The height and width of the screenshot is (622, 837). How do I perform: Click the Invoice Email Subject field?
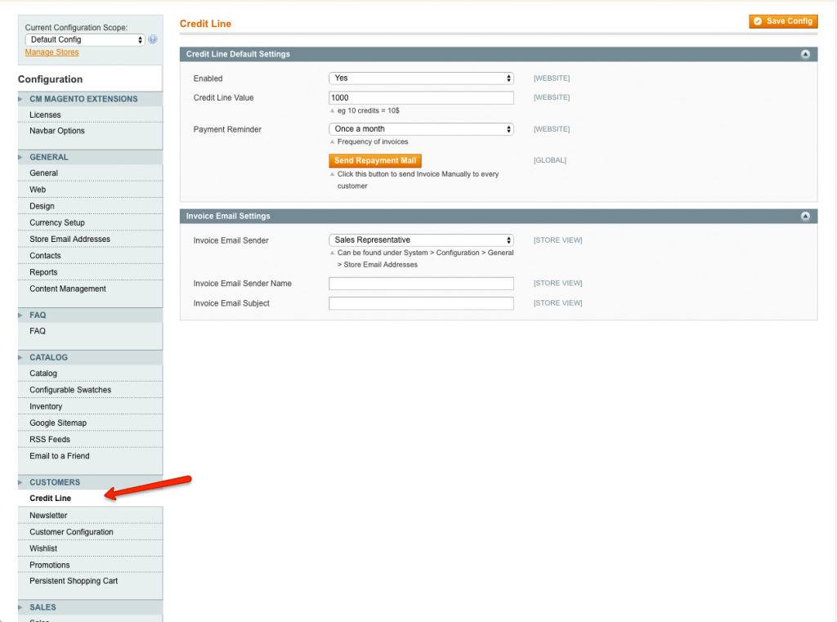click(x=421, y=303)
